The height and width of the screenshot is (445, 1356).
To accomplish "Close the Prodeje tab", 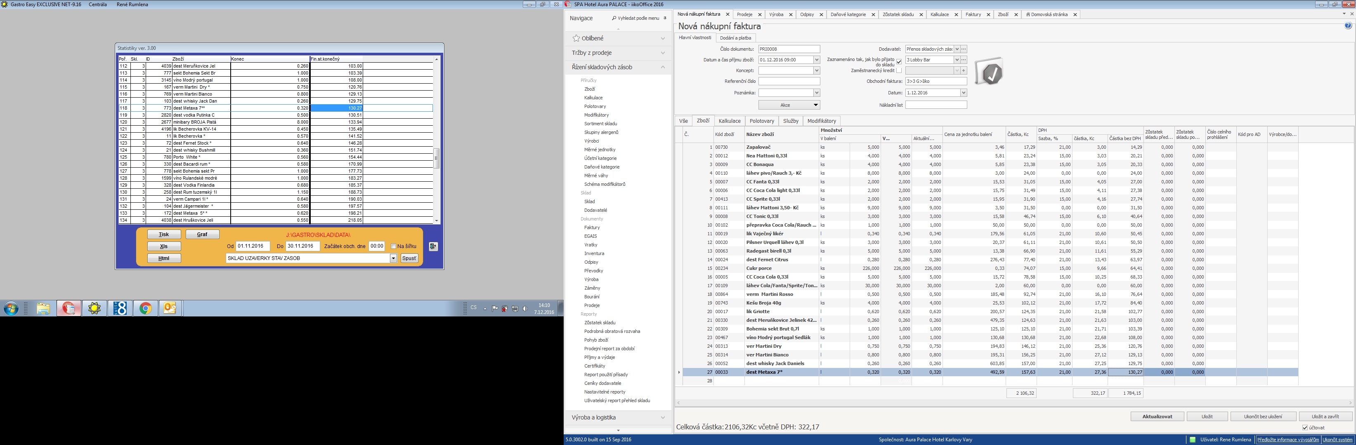I will click(x=760, y=15).
